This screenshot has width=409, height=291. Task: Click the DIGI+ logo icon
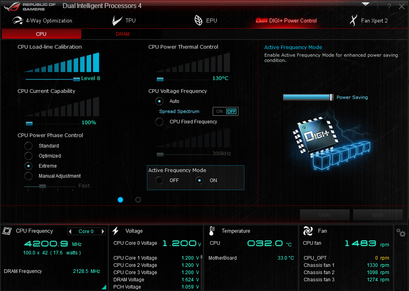click(x=262, y=20)
